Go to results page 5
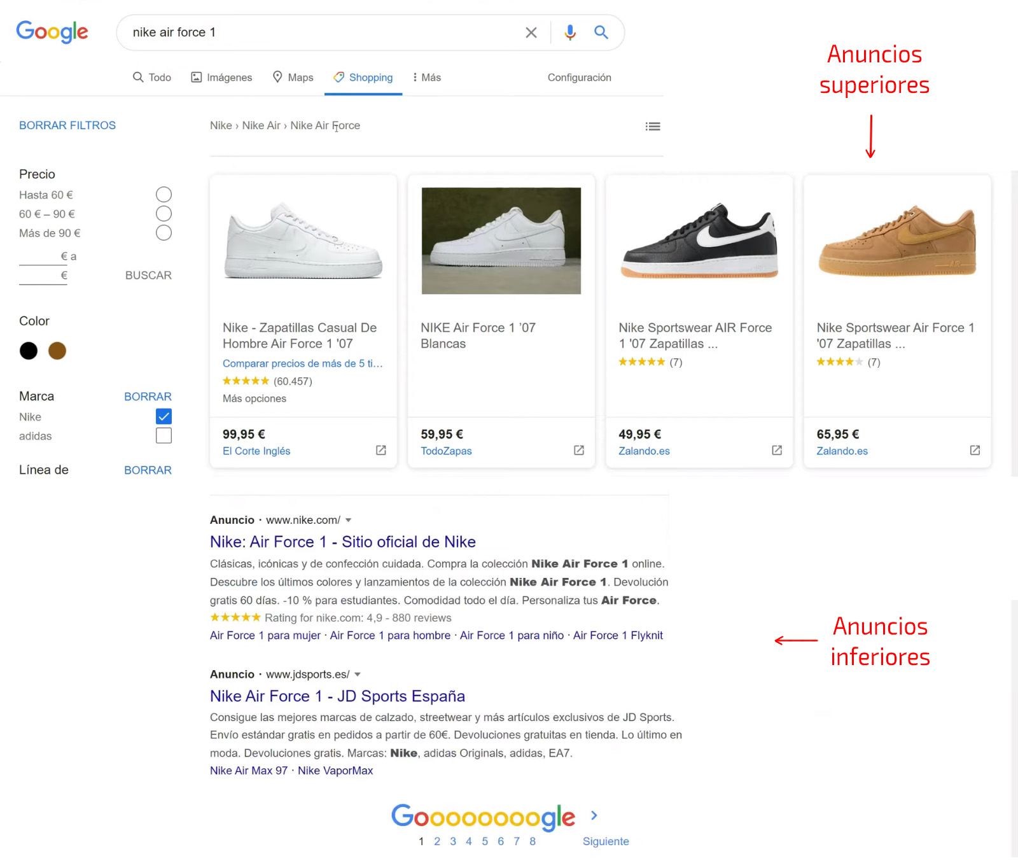 tap(485, 841)
